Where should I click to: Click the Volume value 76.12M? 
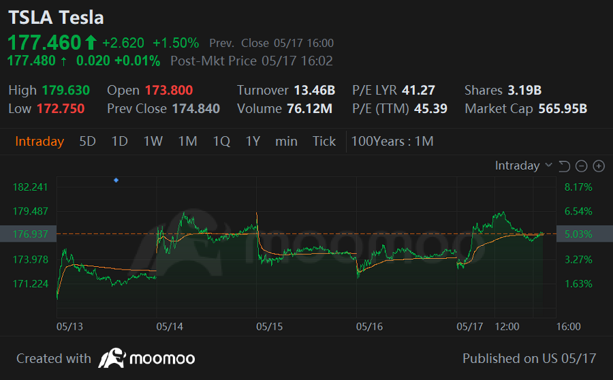[310, 109]
